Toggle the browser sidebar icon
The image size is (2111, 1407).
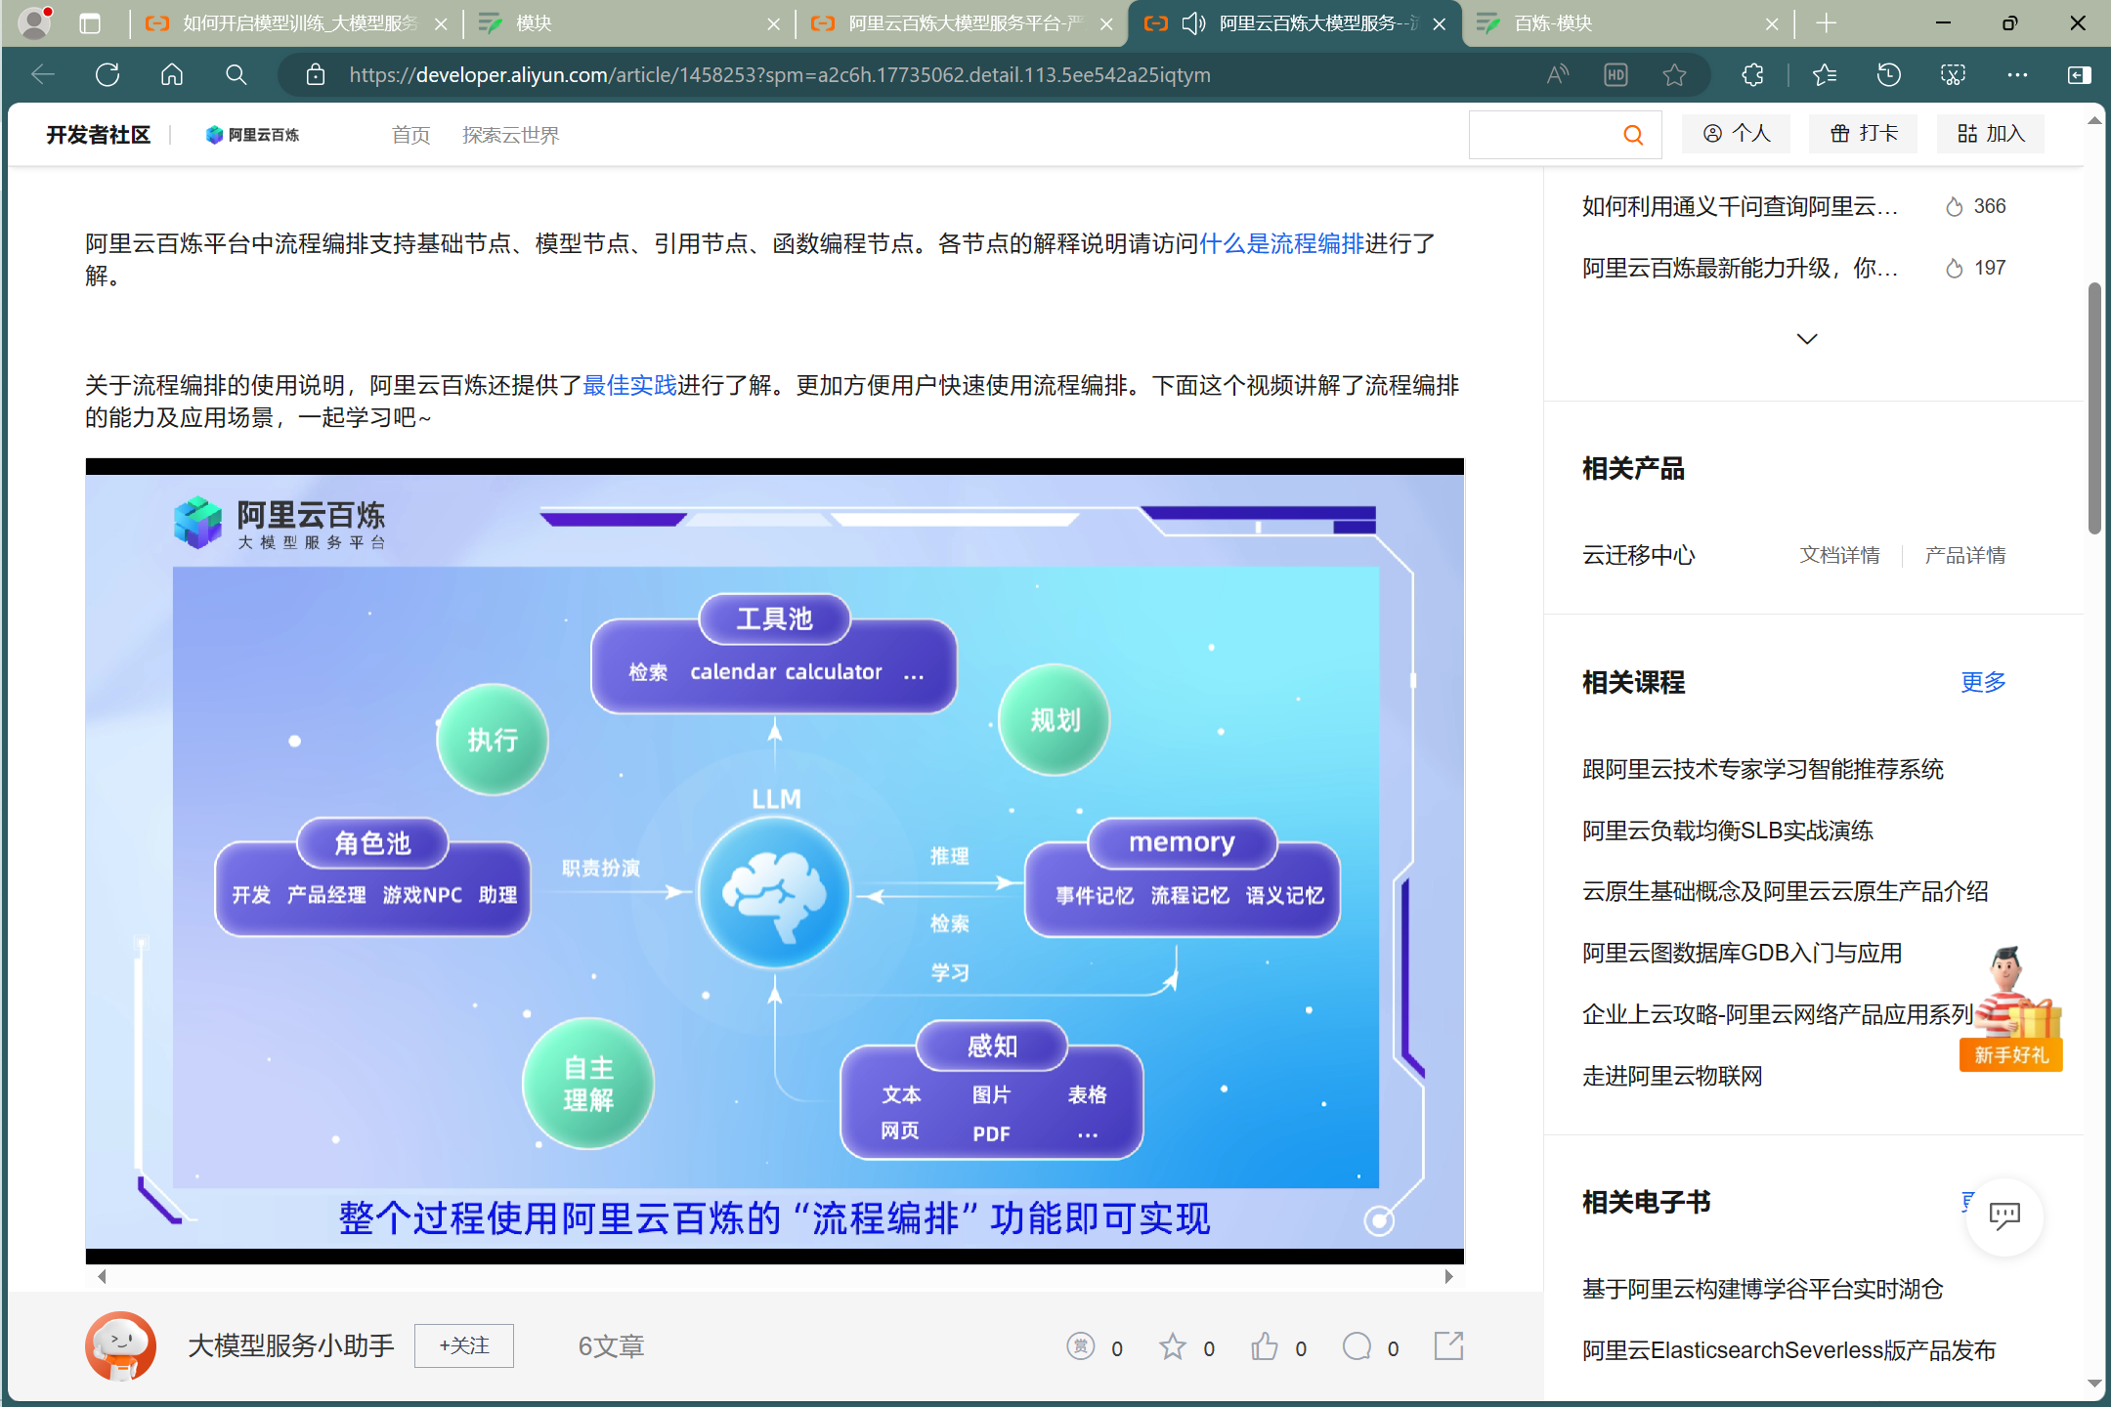click(x=2080, y=75)
